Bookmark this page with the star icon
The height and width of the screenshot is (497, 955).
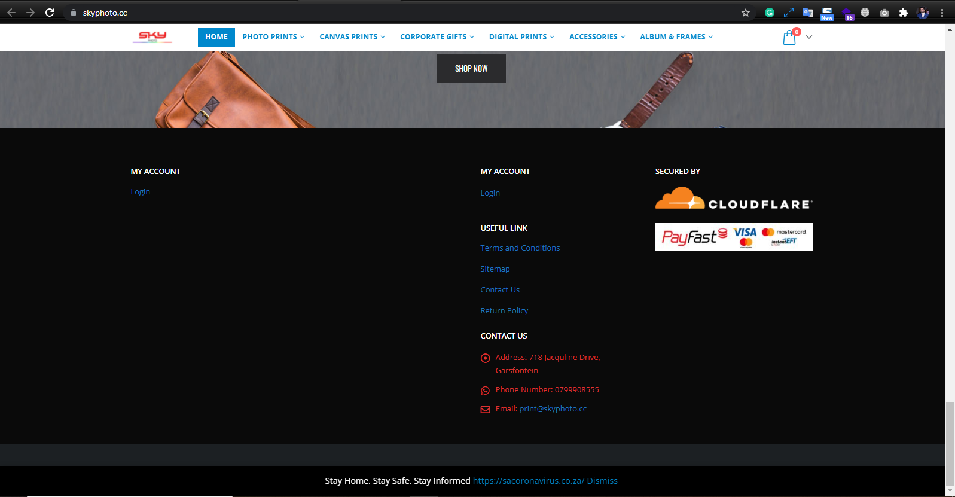pos(746,13)
